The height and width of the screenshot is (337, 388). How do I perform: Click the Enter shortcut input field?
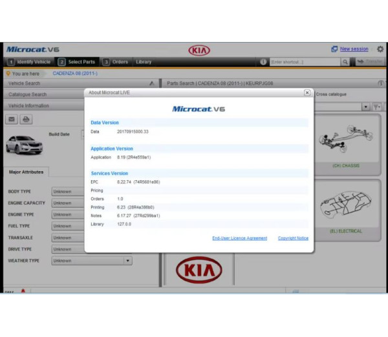point(303,62)
